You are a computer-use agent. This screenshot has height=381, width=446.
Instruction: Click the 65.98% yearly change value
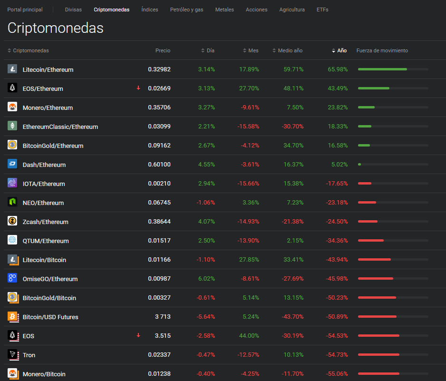[x=338, y=69]
